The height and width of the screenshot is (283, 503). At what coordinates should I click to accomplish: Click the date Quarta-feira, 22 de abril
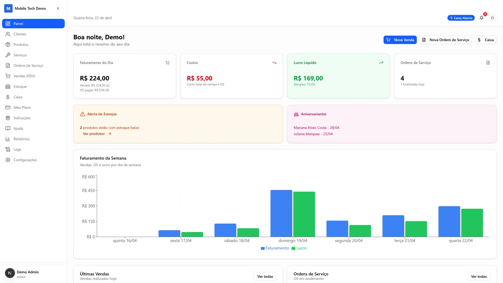pyautogui.click(x=92, y=18)
